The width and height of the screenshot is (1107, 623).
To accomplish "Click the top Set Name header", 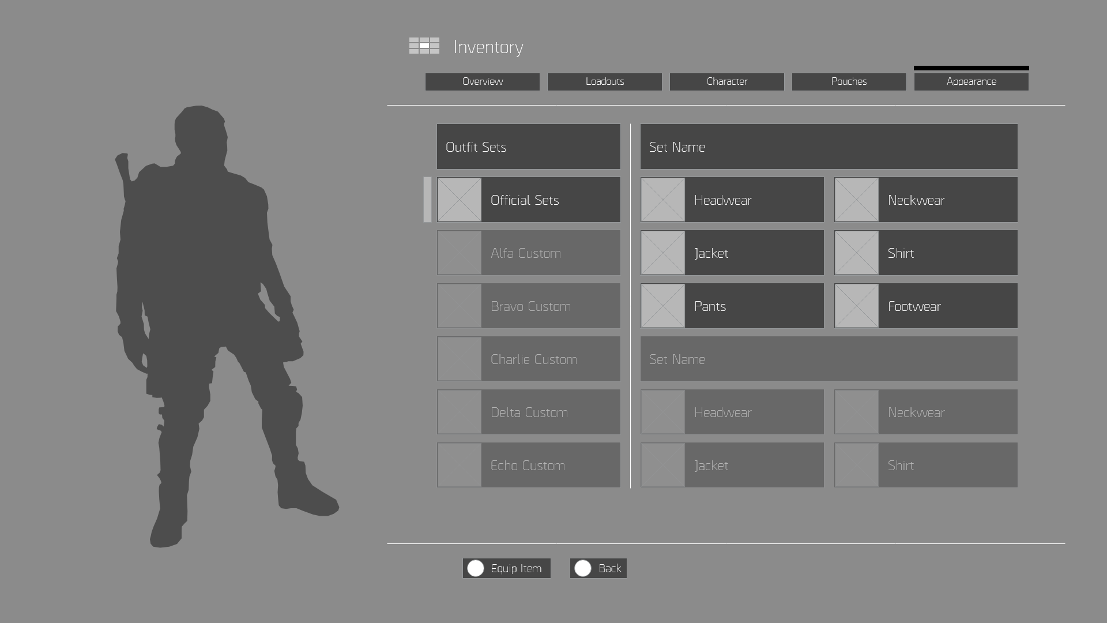I will coord(829,147).
